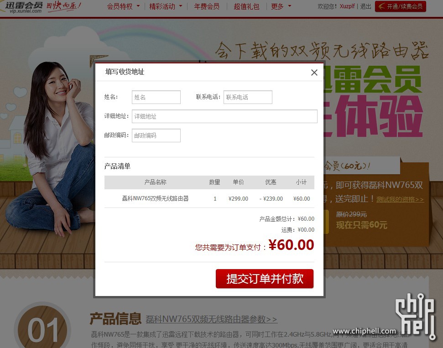The height and width of the screenshot is (348, 443).
Task: Click the 原价299元 strikethrough price
Action: (351, 214)
